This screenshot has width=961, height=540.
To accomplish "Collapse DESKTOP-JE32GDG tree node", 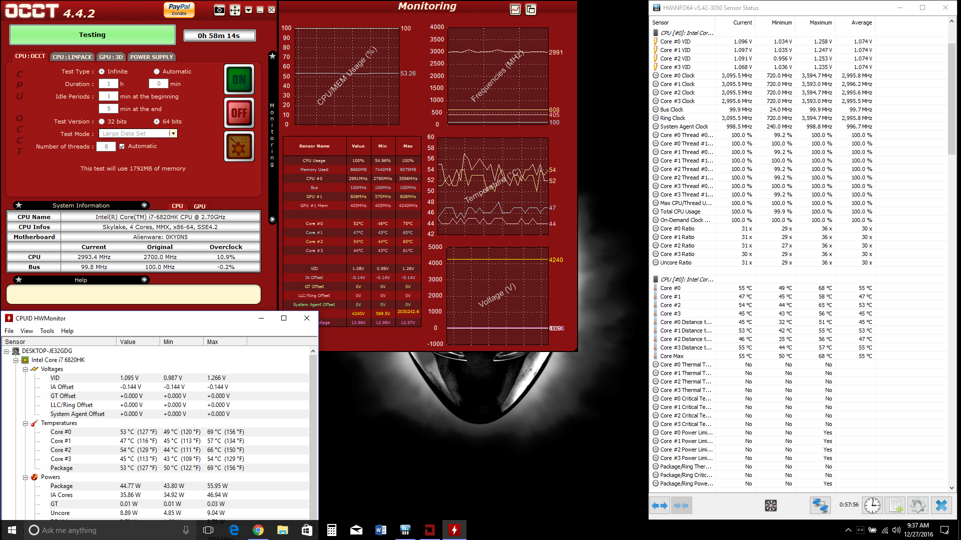I will coord(7,351).
